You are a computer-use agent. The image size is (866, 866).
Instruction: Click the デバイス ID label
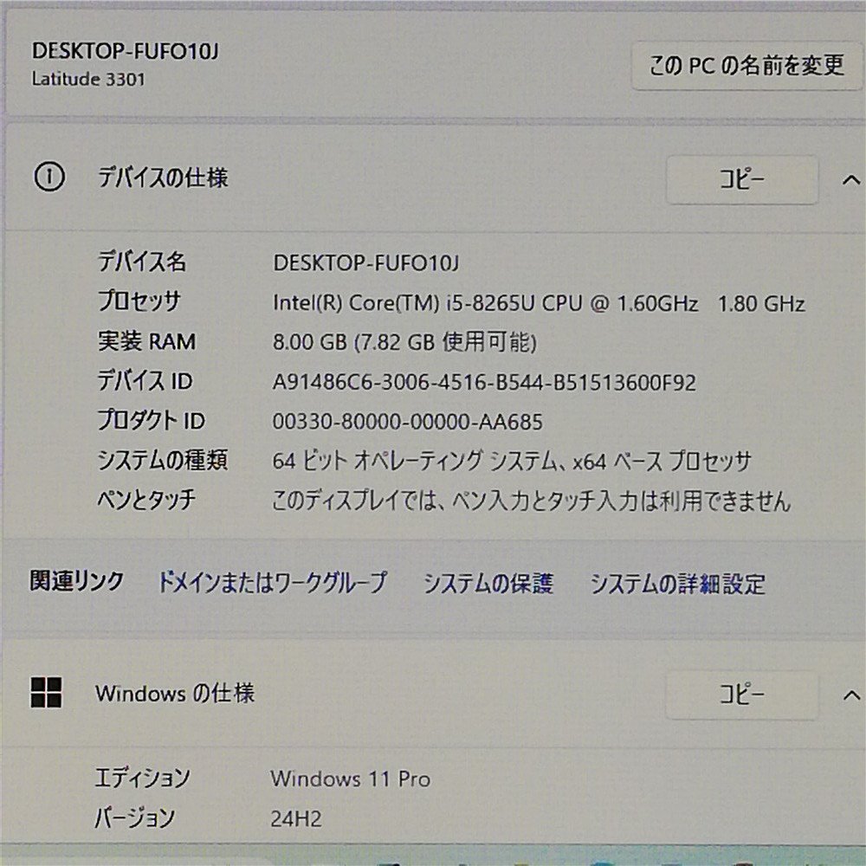pyautogui.click(x=145, y=381)
